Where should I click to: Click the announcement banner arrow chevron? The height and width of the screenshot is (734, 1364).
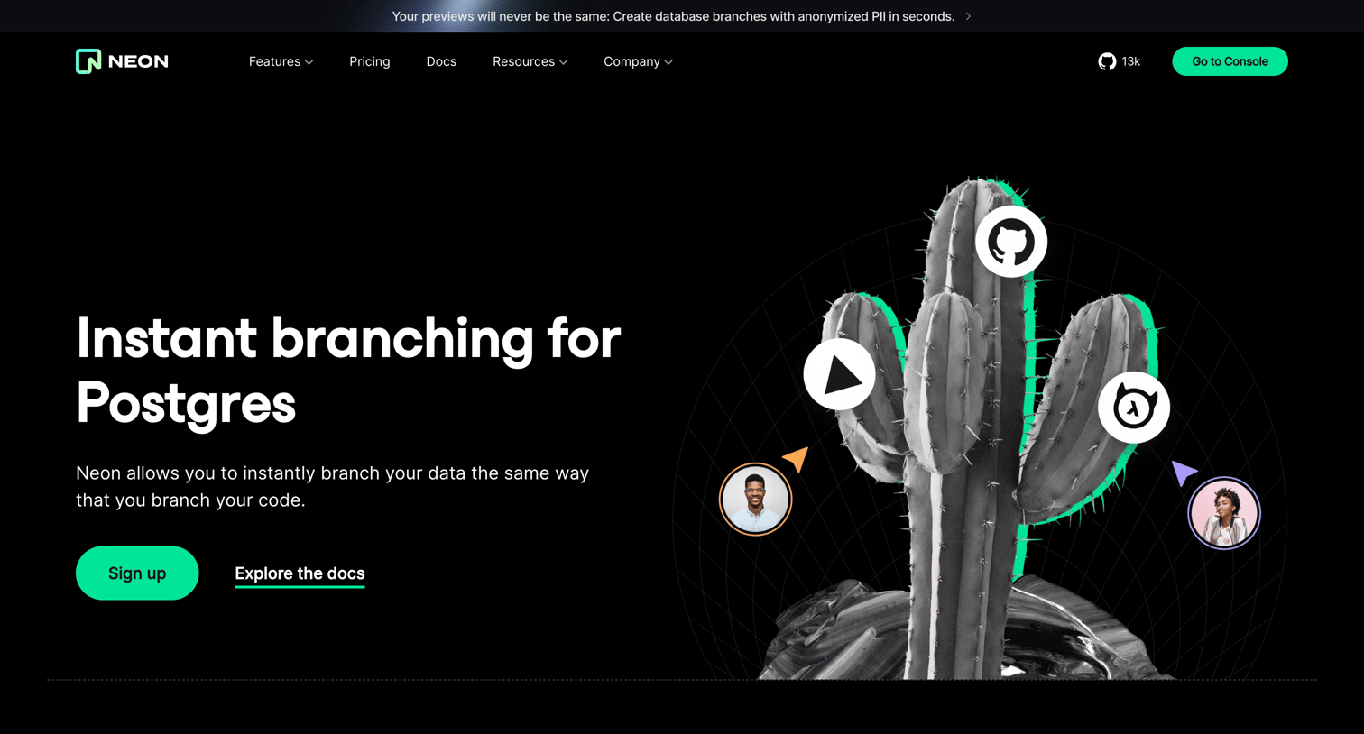(x=968, y=16)
